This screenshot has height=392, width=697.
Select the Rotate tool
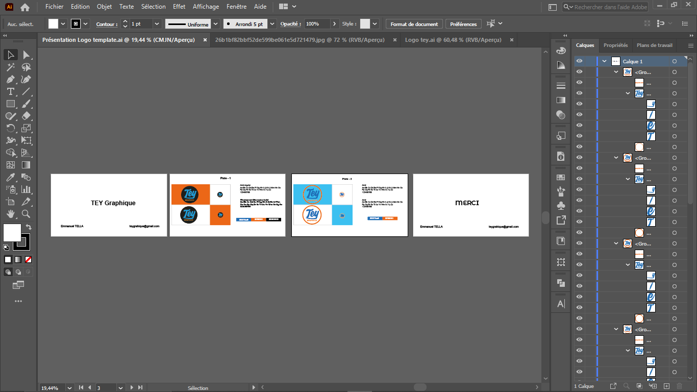(11, 128)
